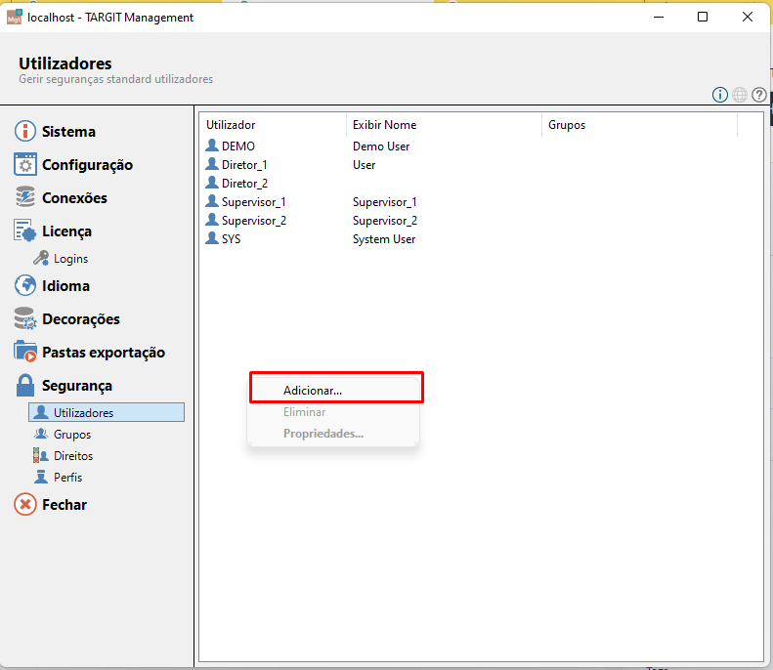Viewport: 773px width, 670px height.
Task: Click the Licença document gear icon
Action: (24, 230)
